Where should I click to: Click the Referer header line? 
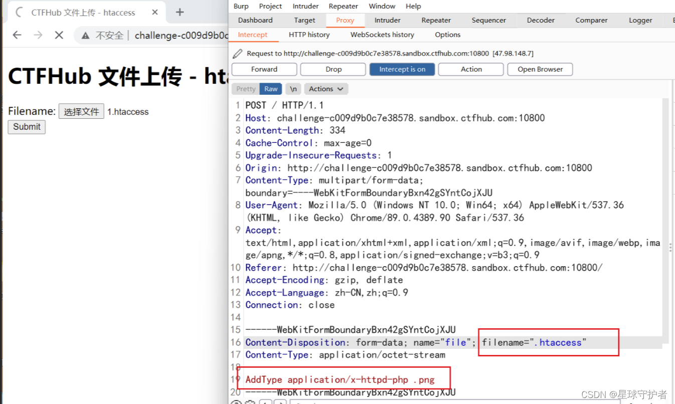[x=424, y=268]
